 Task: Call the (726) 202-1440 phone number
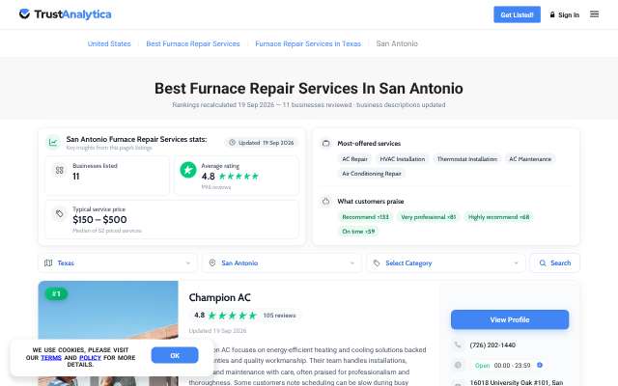492,345
